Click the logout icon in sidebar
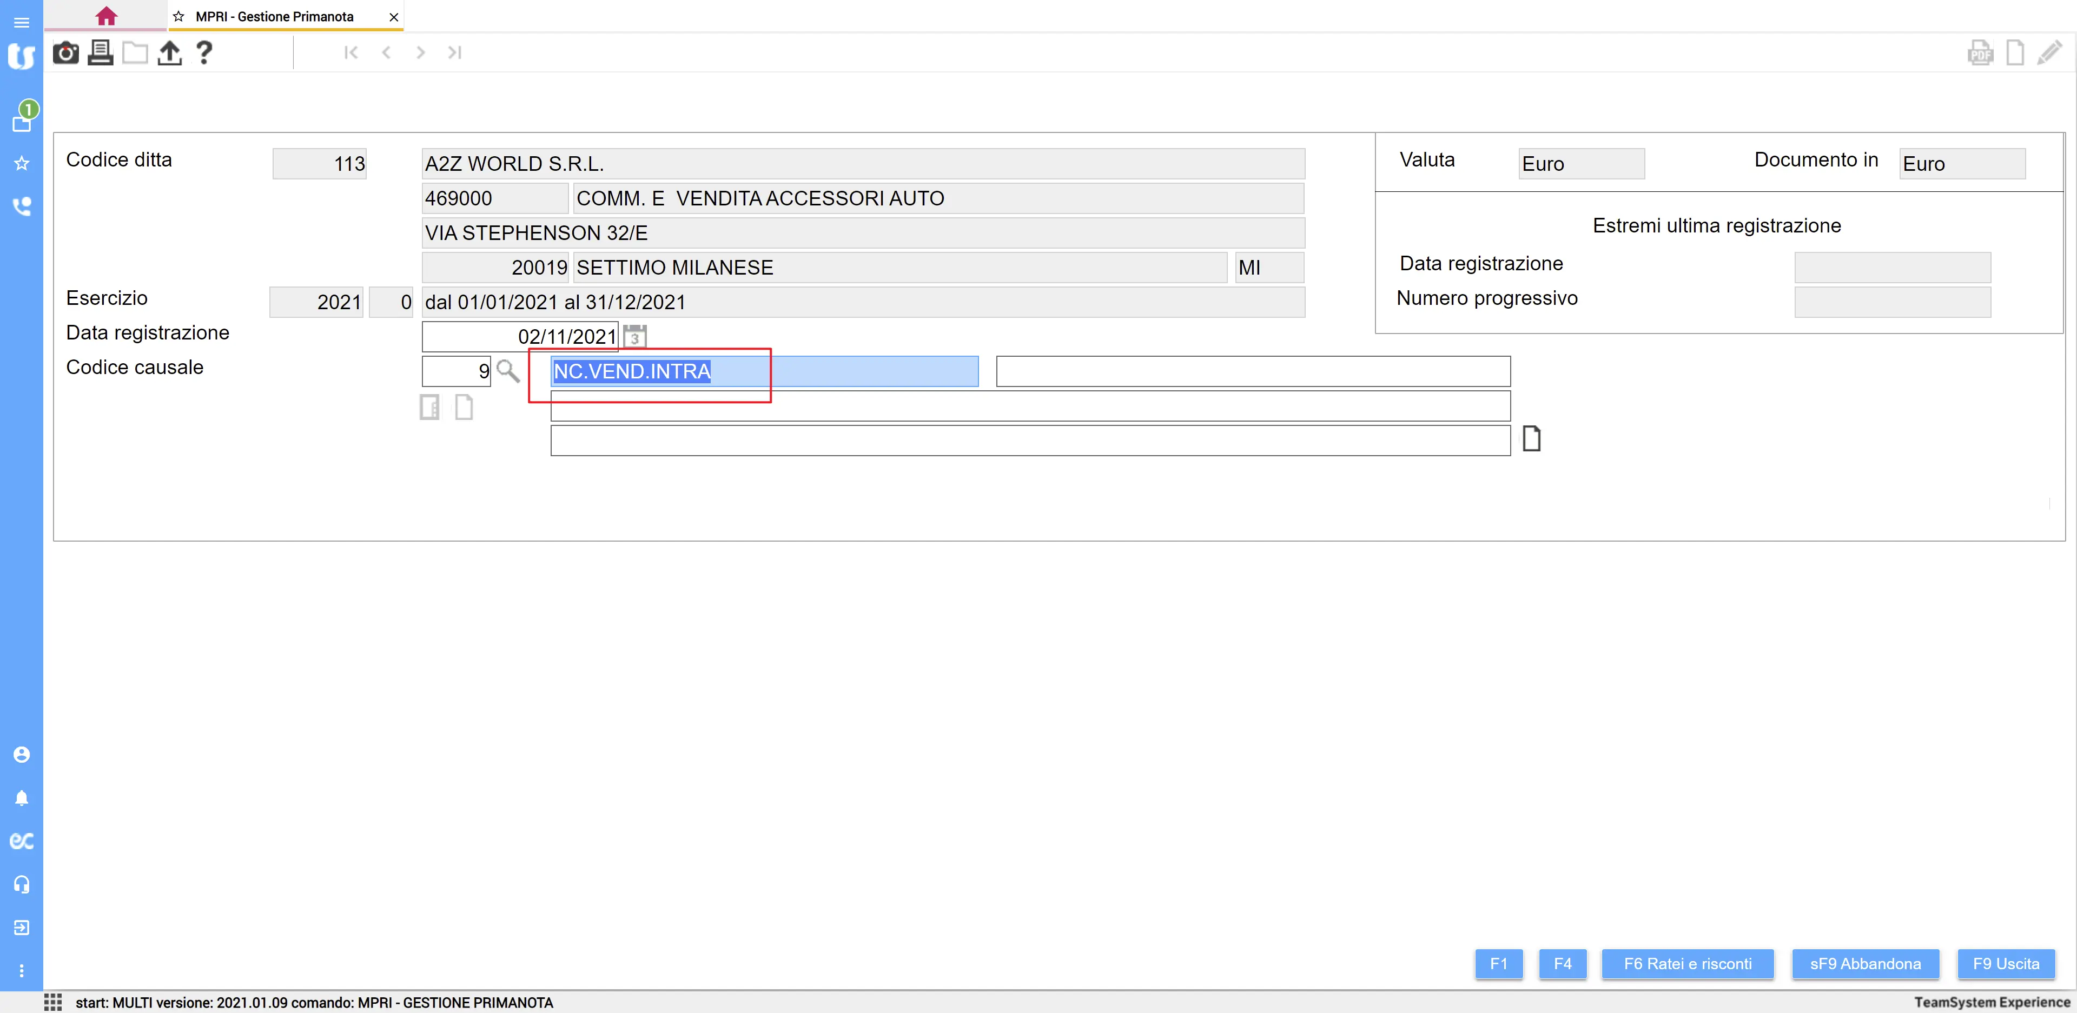2077x1013 pixels. click(x=22, y=928)
